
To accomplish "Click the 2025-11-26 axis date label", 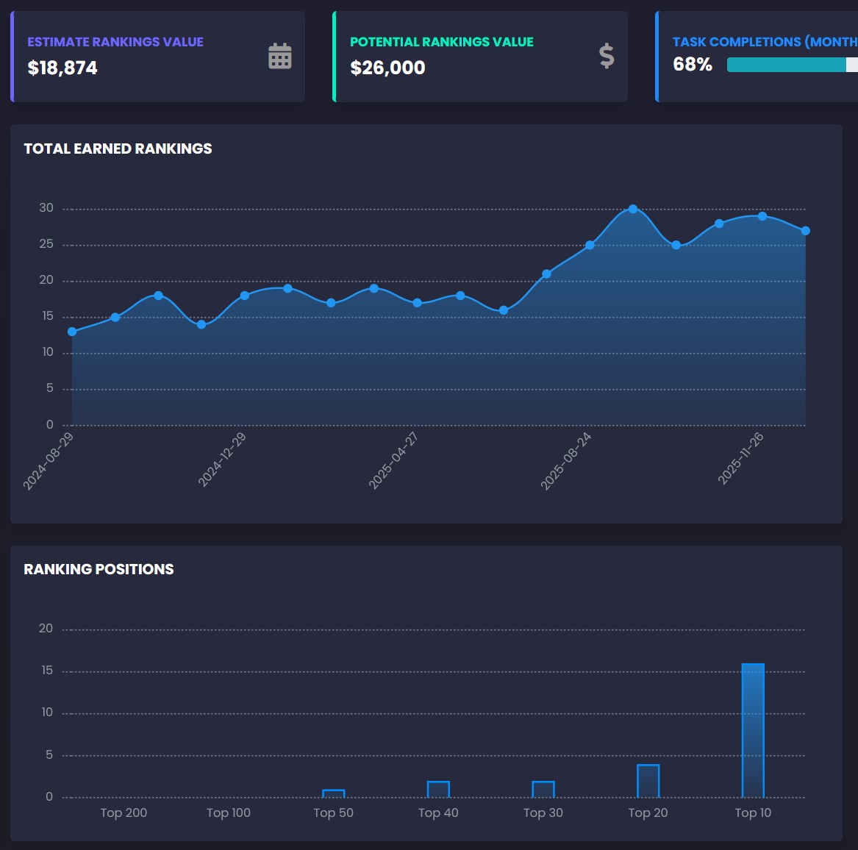I will pyautogui.click(x=740, y=459).
